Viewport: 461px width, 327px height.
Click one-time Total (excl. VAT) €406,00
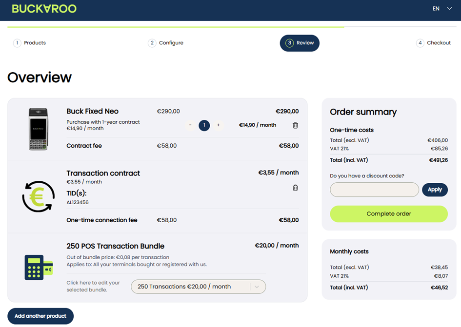point(438,140)
